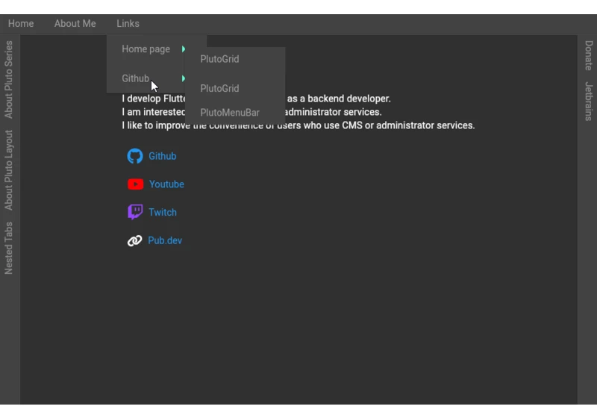
Task: Click the purple Twitch icon
Action: 135,212
